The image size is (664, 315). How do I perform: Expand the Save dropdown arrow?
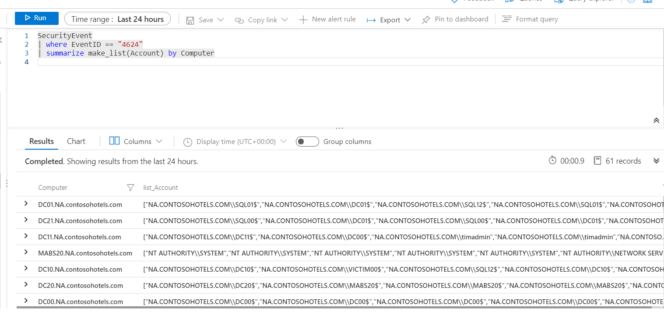coord(221,20)
